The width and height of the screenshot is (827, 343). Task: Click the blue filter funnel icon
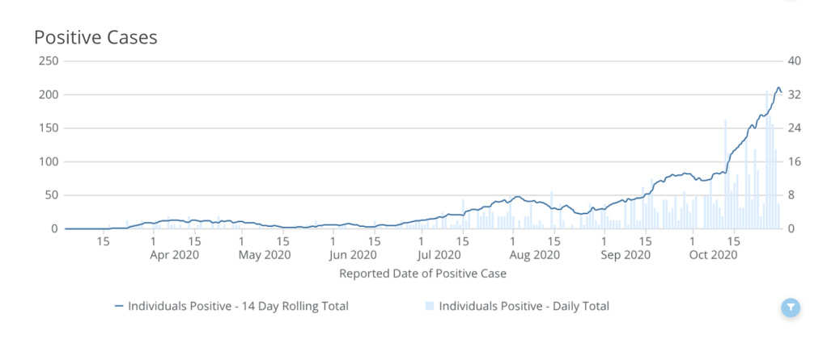click(x=791, y=307)
